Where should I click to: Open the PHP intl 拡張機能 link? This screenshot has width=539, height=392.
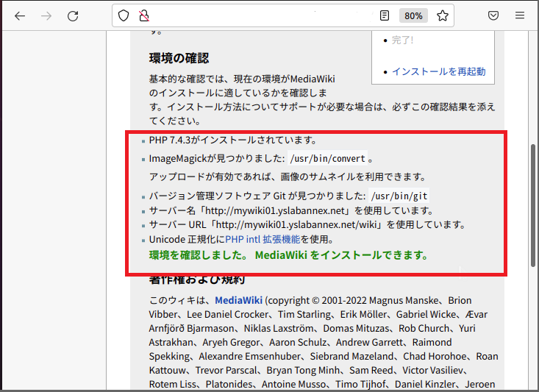(x=263, y=239)
